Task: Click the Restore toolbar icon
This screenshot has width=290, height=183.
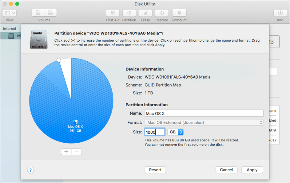Action: tap(162, 13)
